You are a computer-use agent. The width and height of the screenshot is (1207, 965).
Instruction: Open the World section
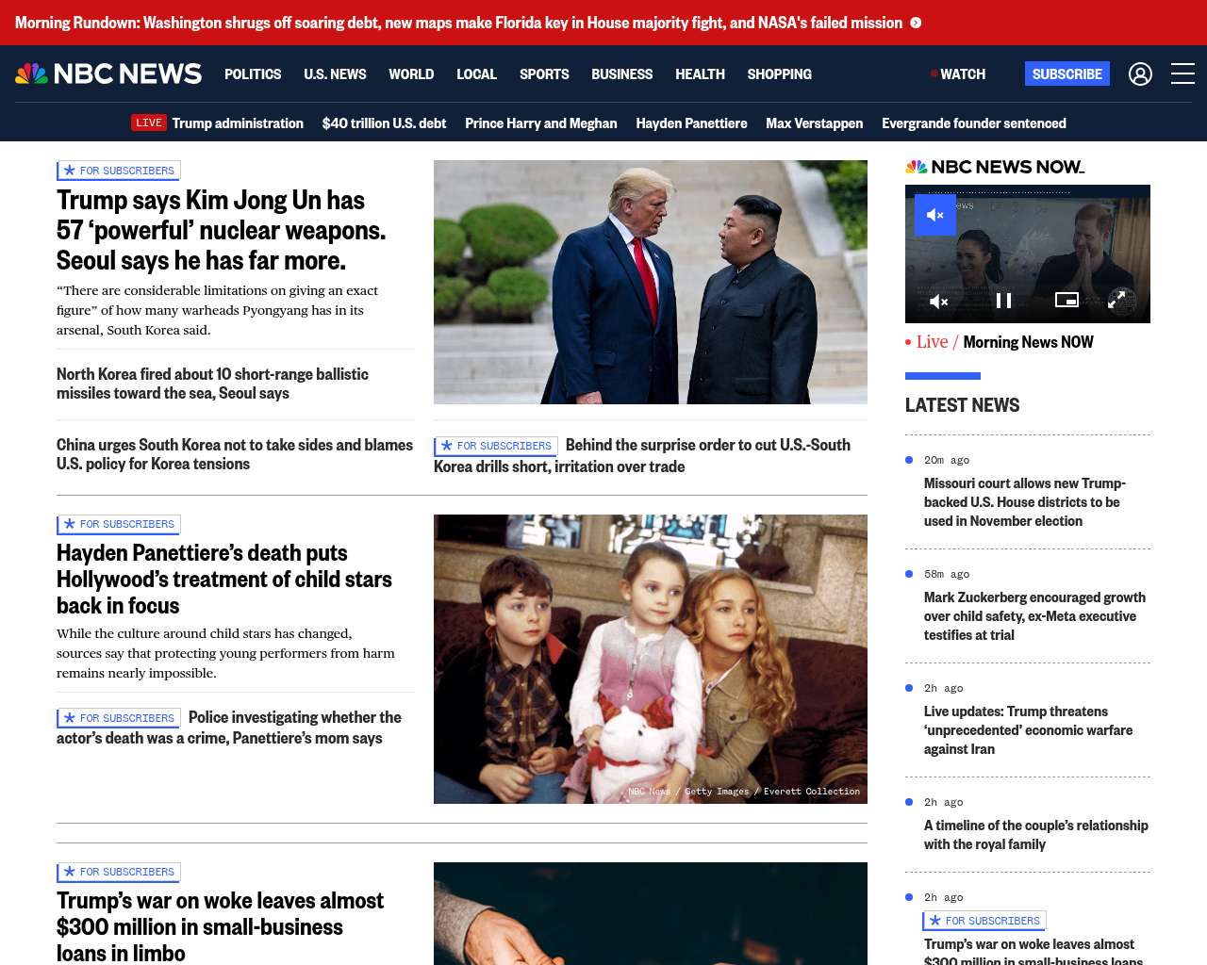[x=411, y=74]
